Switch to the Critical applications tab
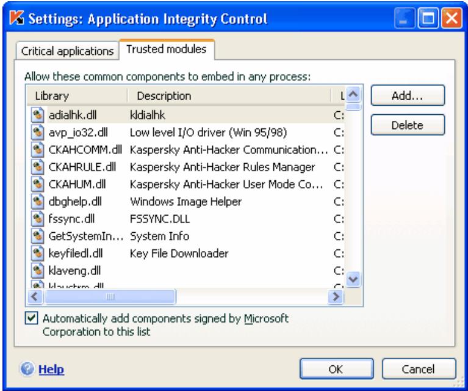Viewport: 468px width, 391px height. click(68, 51)
